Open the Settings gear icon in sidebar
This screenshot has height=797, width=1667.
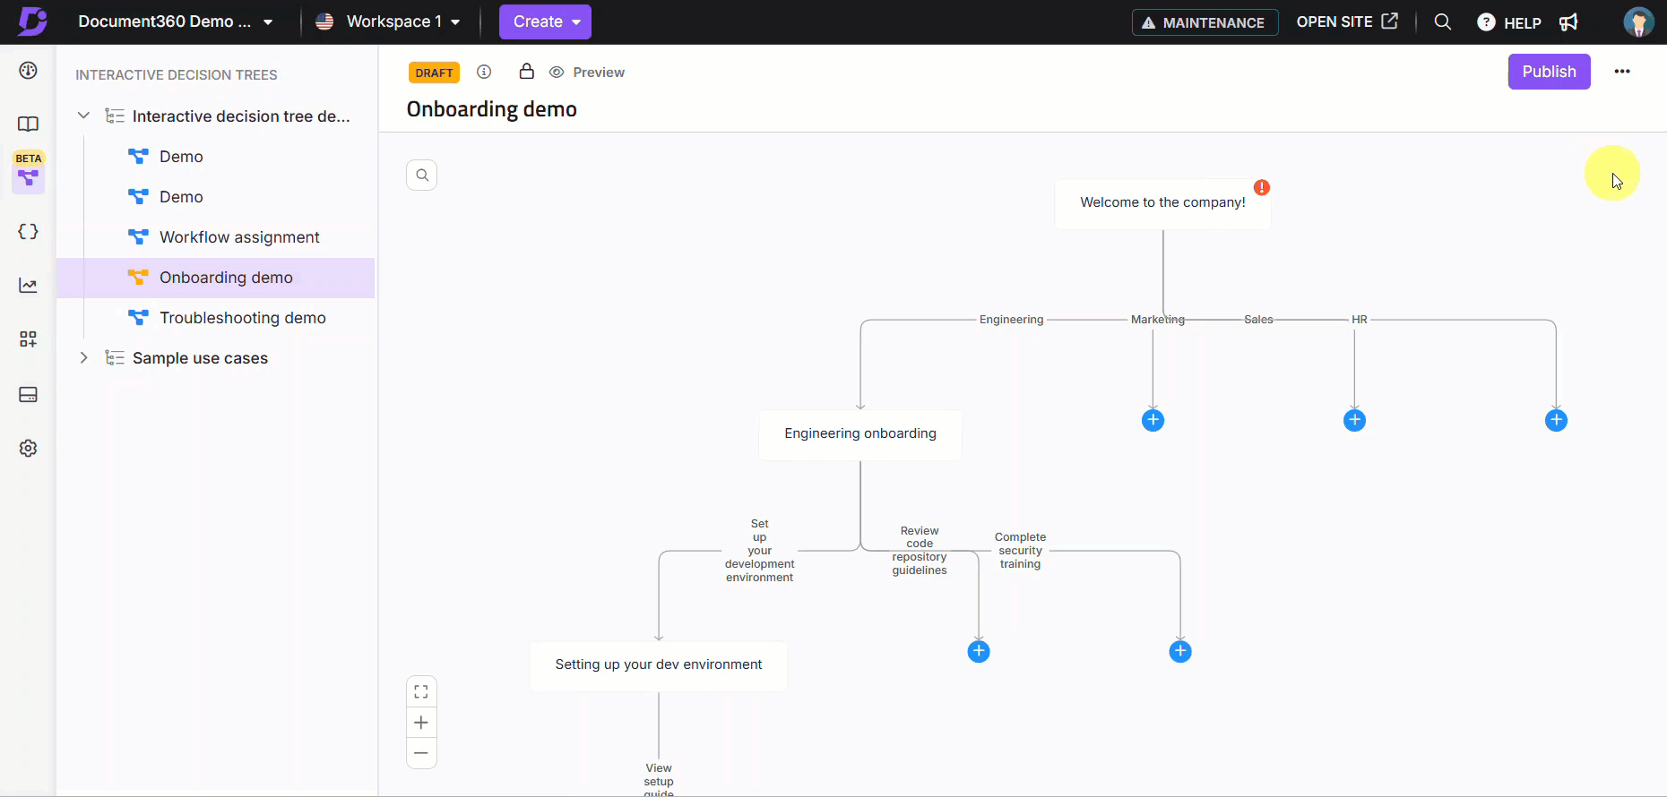click(x=29, y=448)
